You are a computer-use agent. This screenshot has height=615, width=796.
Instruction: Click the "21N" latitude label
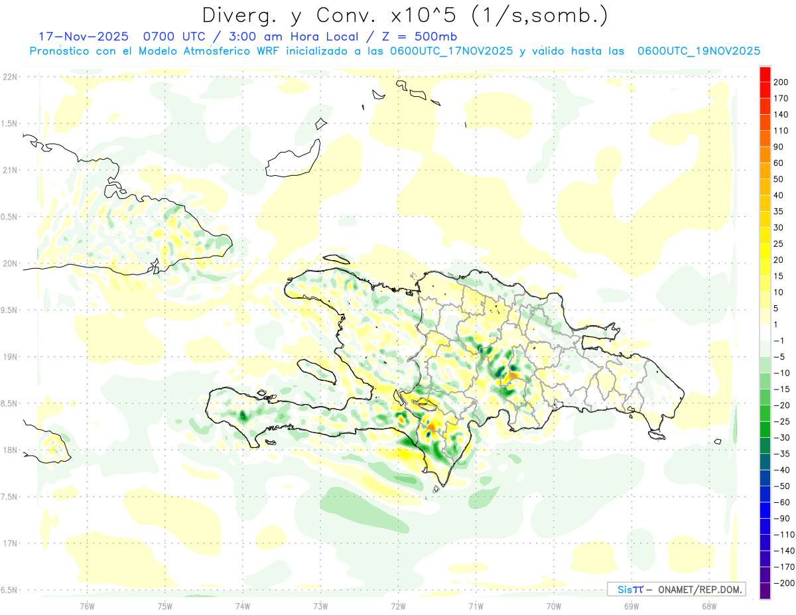tap(9, 171)
